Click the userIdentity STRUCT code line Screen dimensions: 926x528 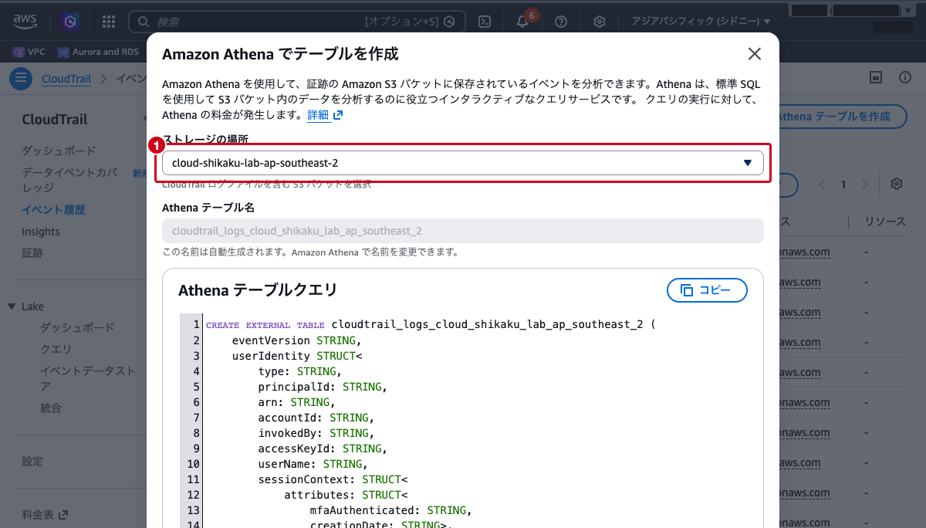(297, 355)
